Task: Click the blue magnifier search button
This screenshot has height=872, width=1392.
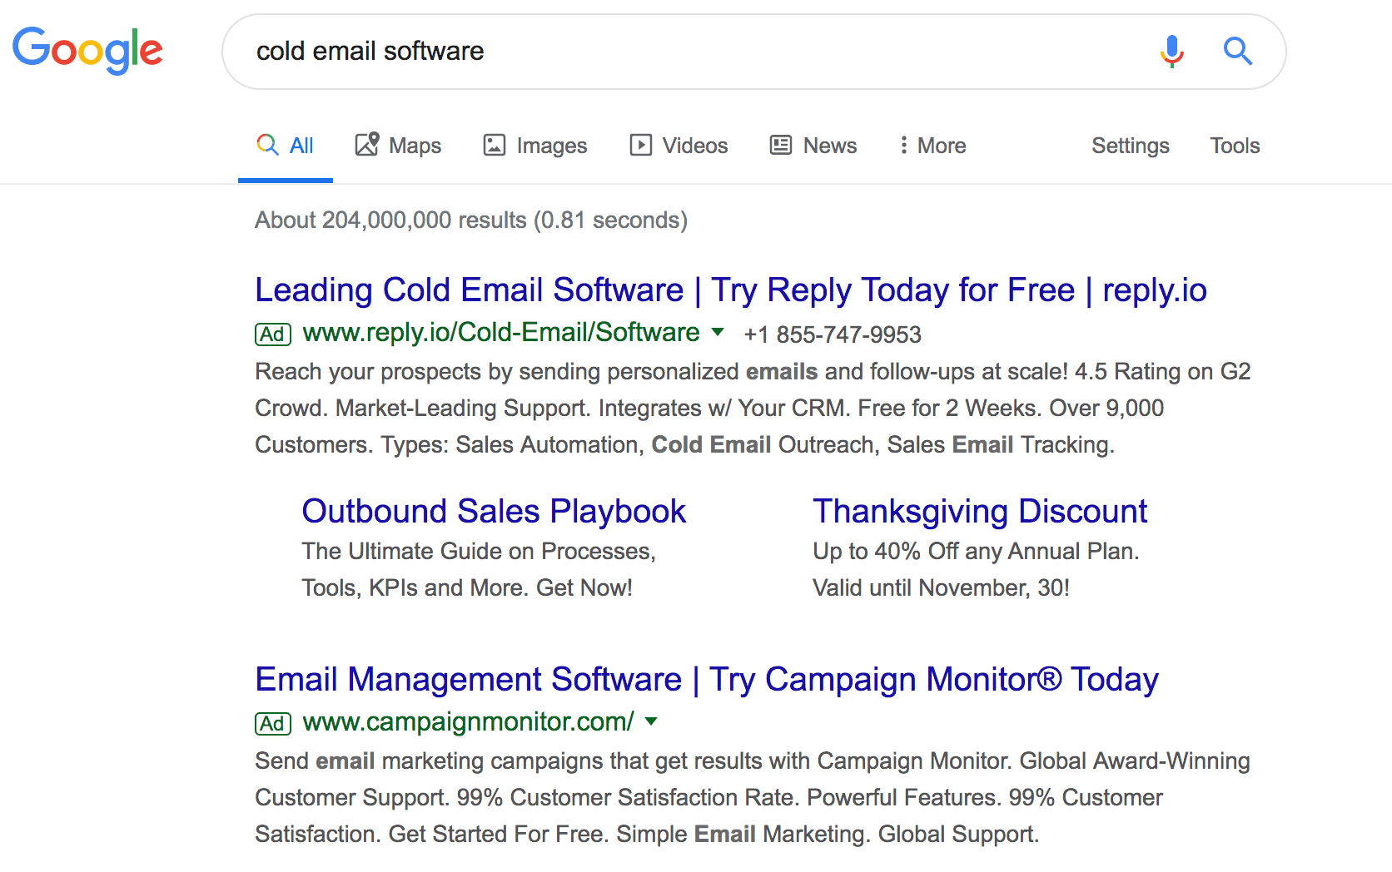Action: pyautogui.click(x=1238, y=52)
